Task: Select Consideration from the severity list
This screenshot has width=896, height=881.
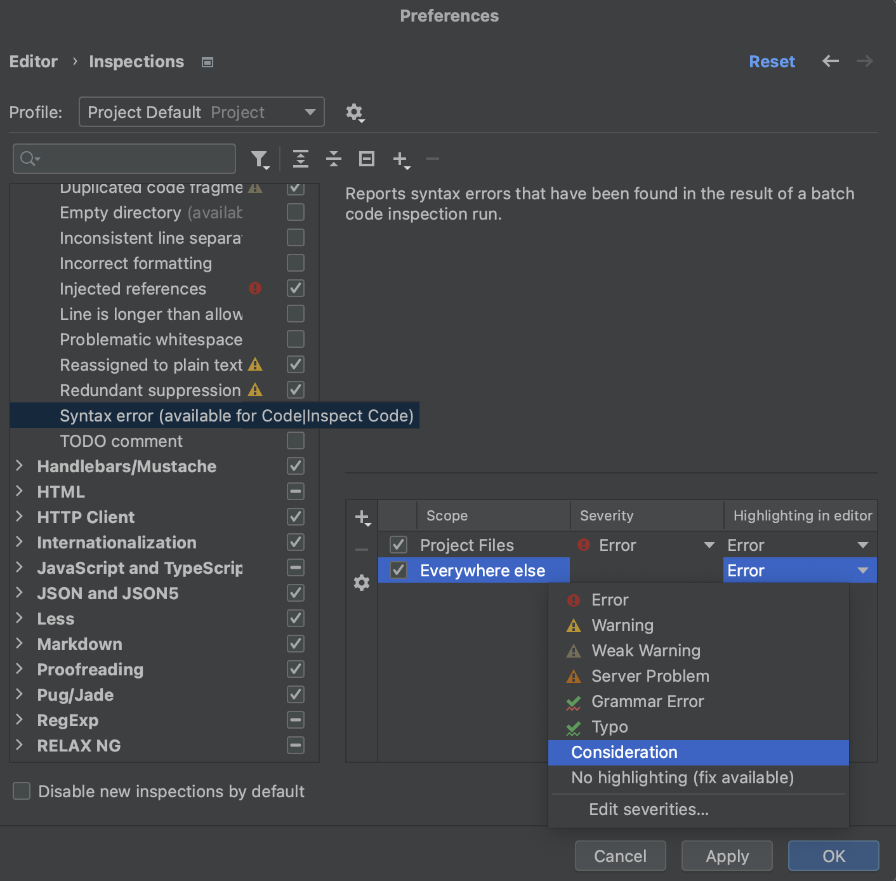Action: coord(624,752)
